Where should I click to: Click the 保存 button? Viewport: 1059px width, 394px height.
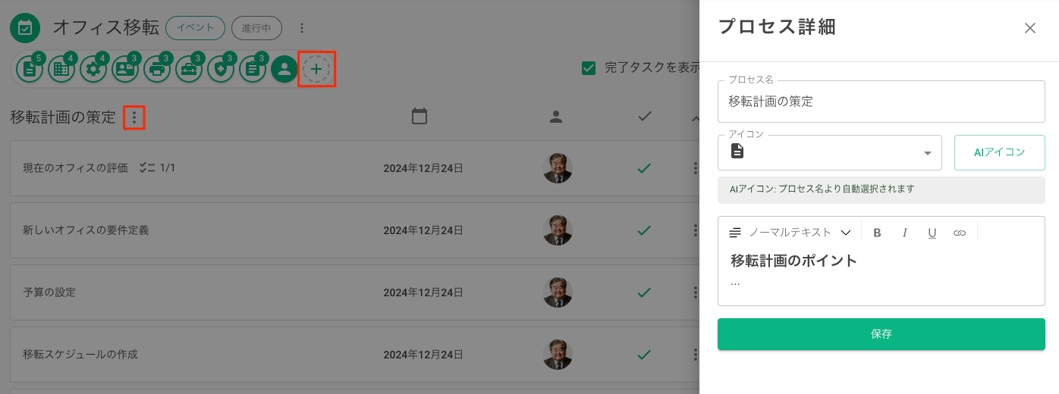[881, 334]
